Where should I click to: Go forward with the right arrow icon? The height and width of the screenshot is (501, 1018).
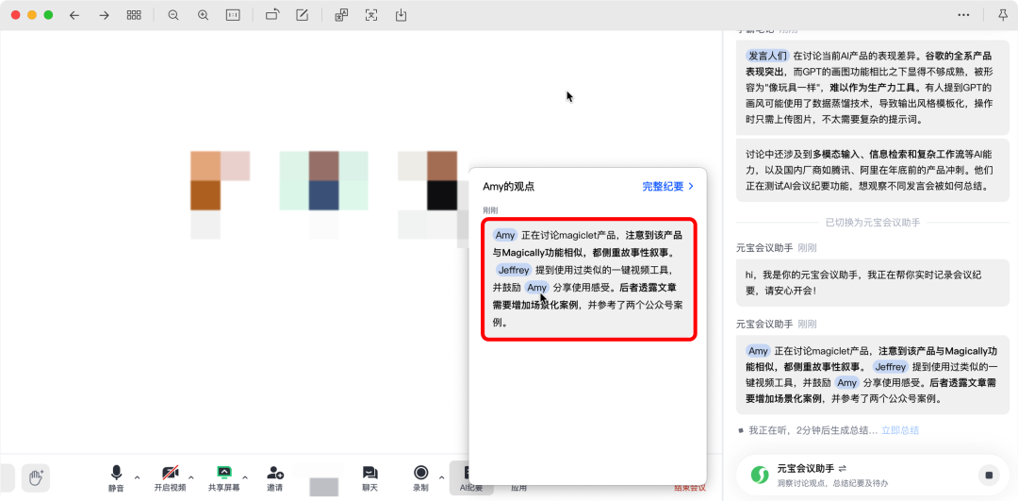104,16
